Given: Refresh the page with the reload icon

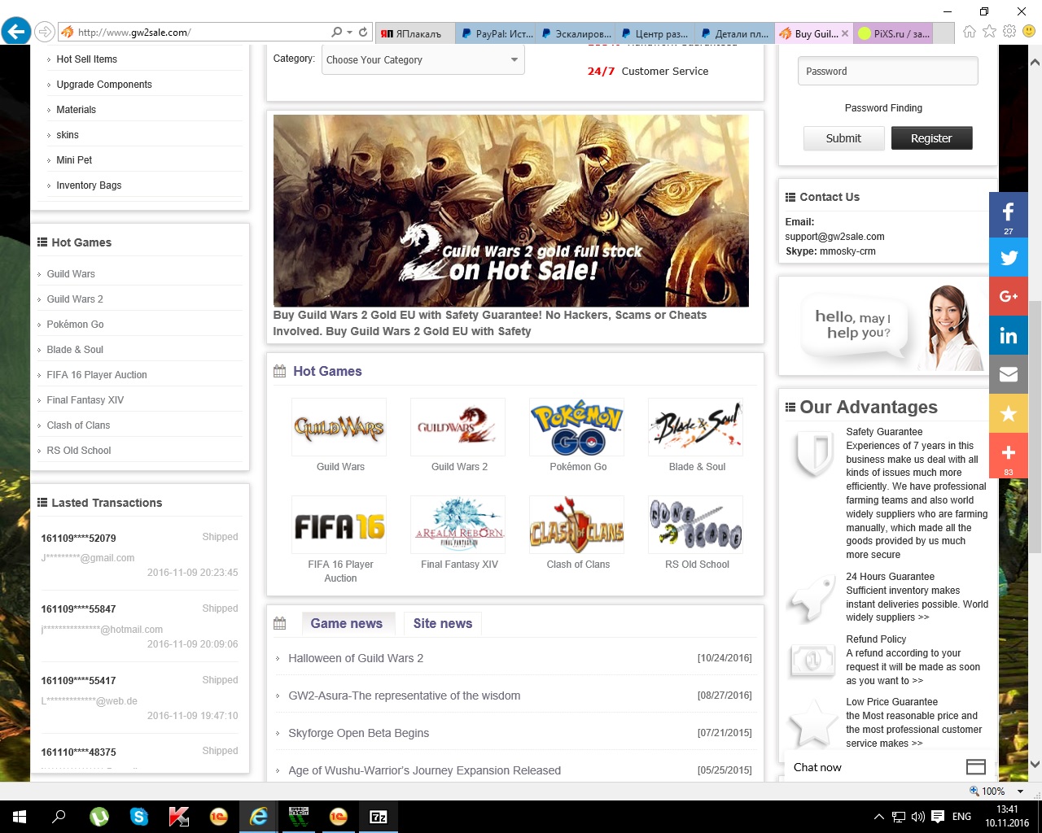Looking at the screenshot, I should [x=363, y=33].
